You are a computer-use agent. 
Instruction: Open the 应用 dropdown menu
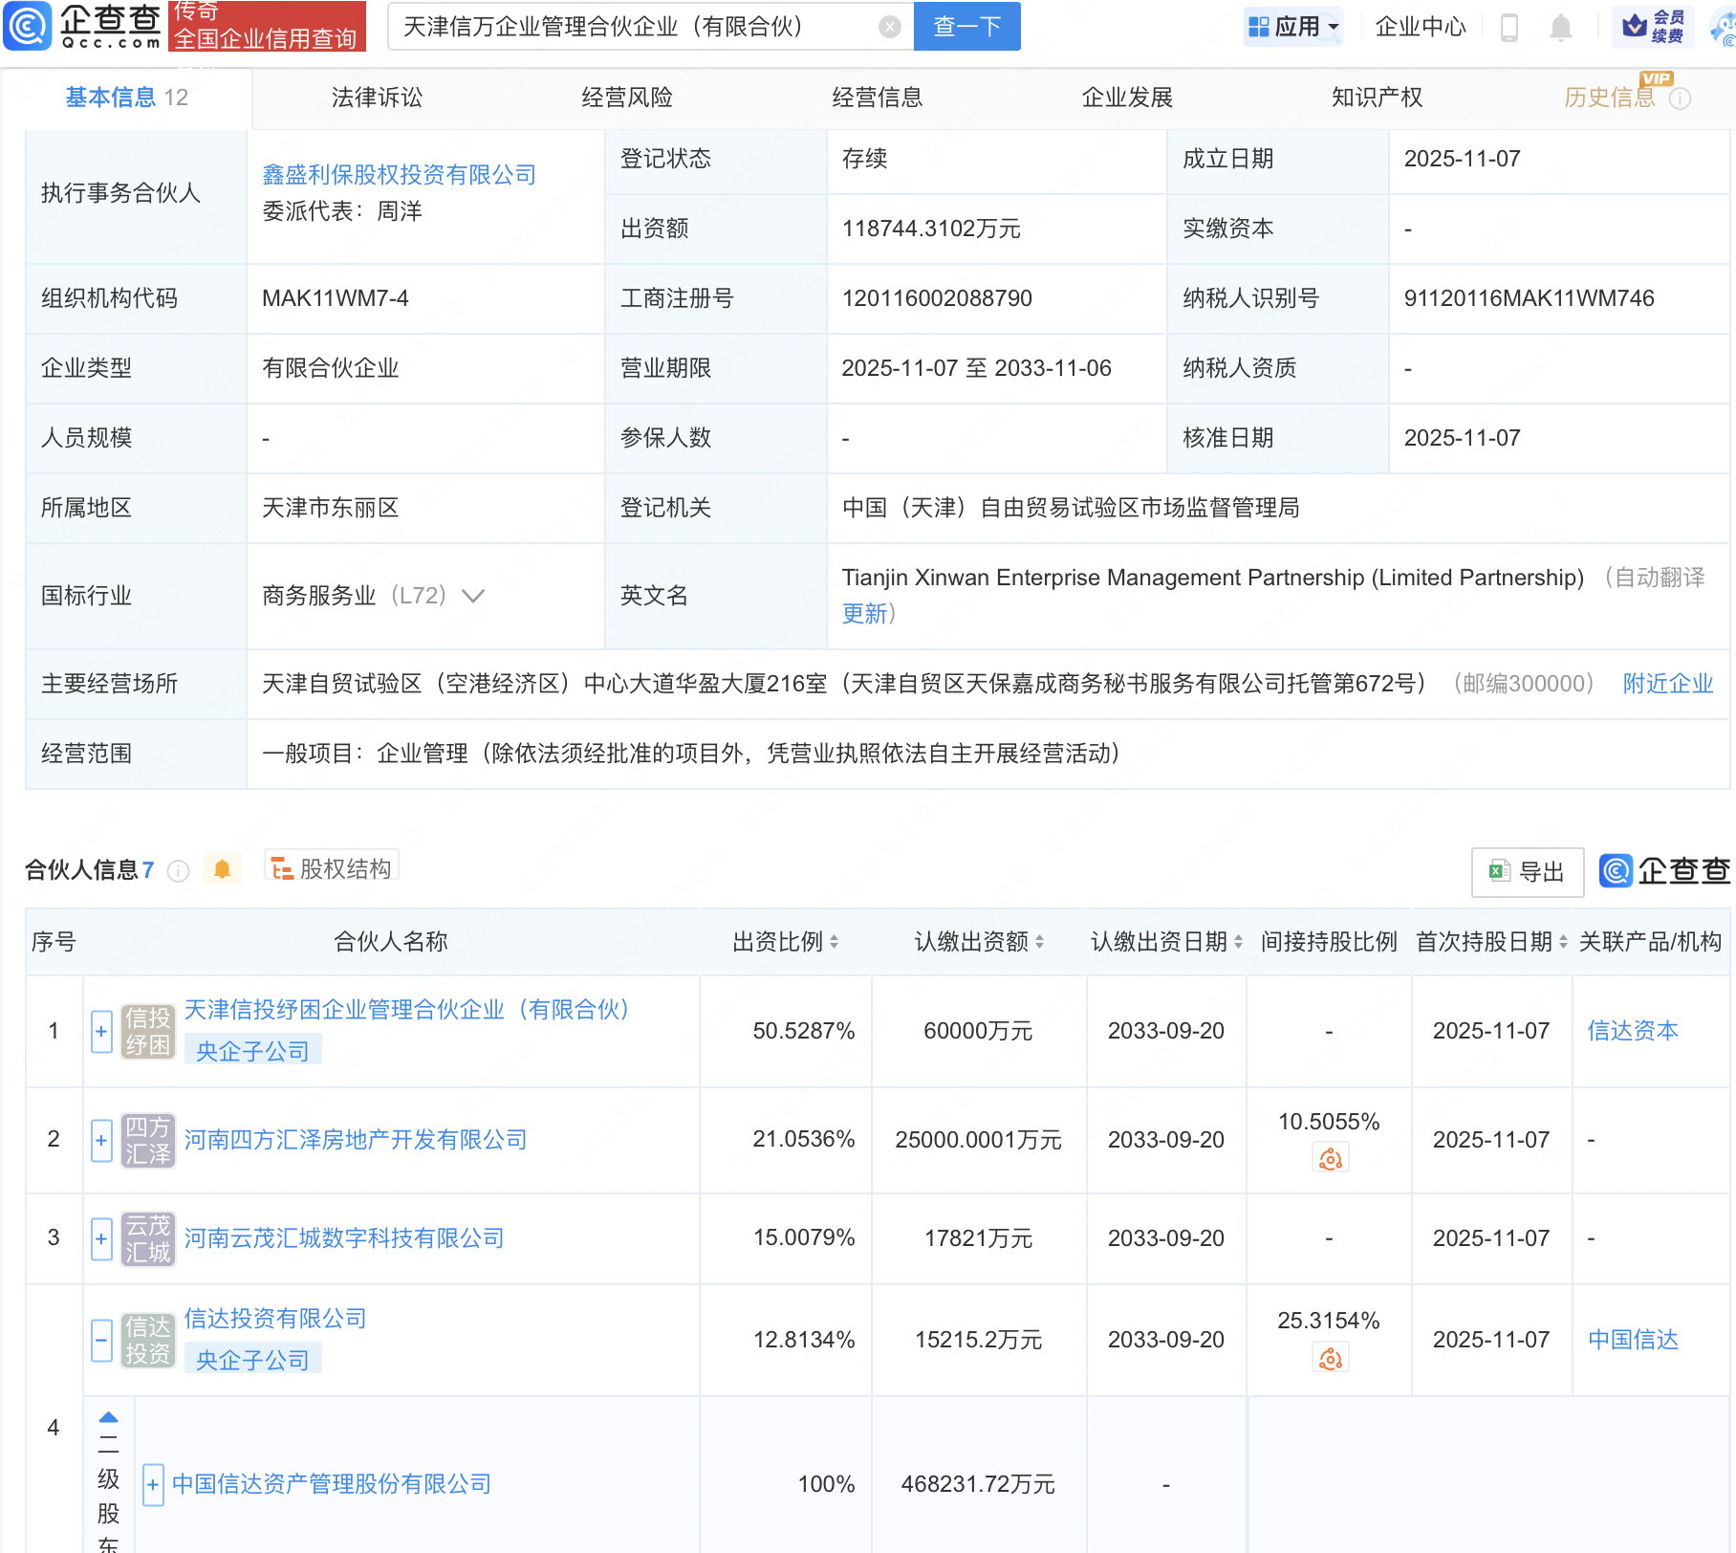point(1294,27)
